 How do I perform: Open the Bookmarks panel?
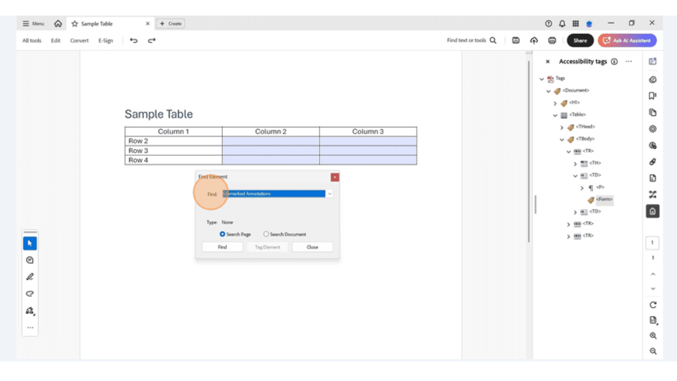point(652,96)
